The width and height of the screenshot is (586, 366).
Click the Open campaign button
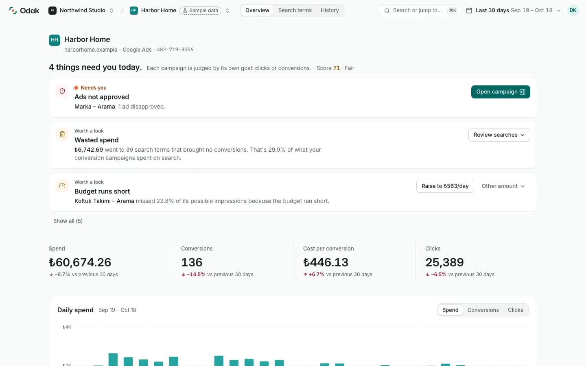coord(501,92)
